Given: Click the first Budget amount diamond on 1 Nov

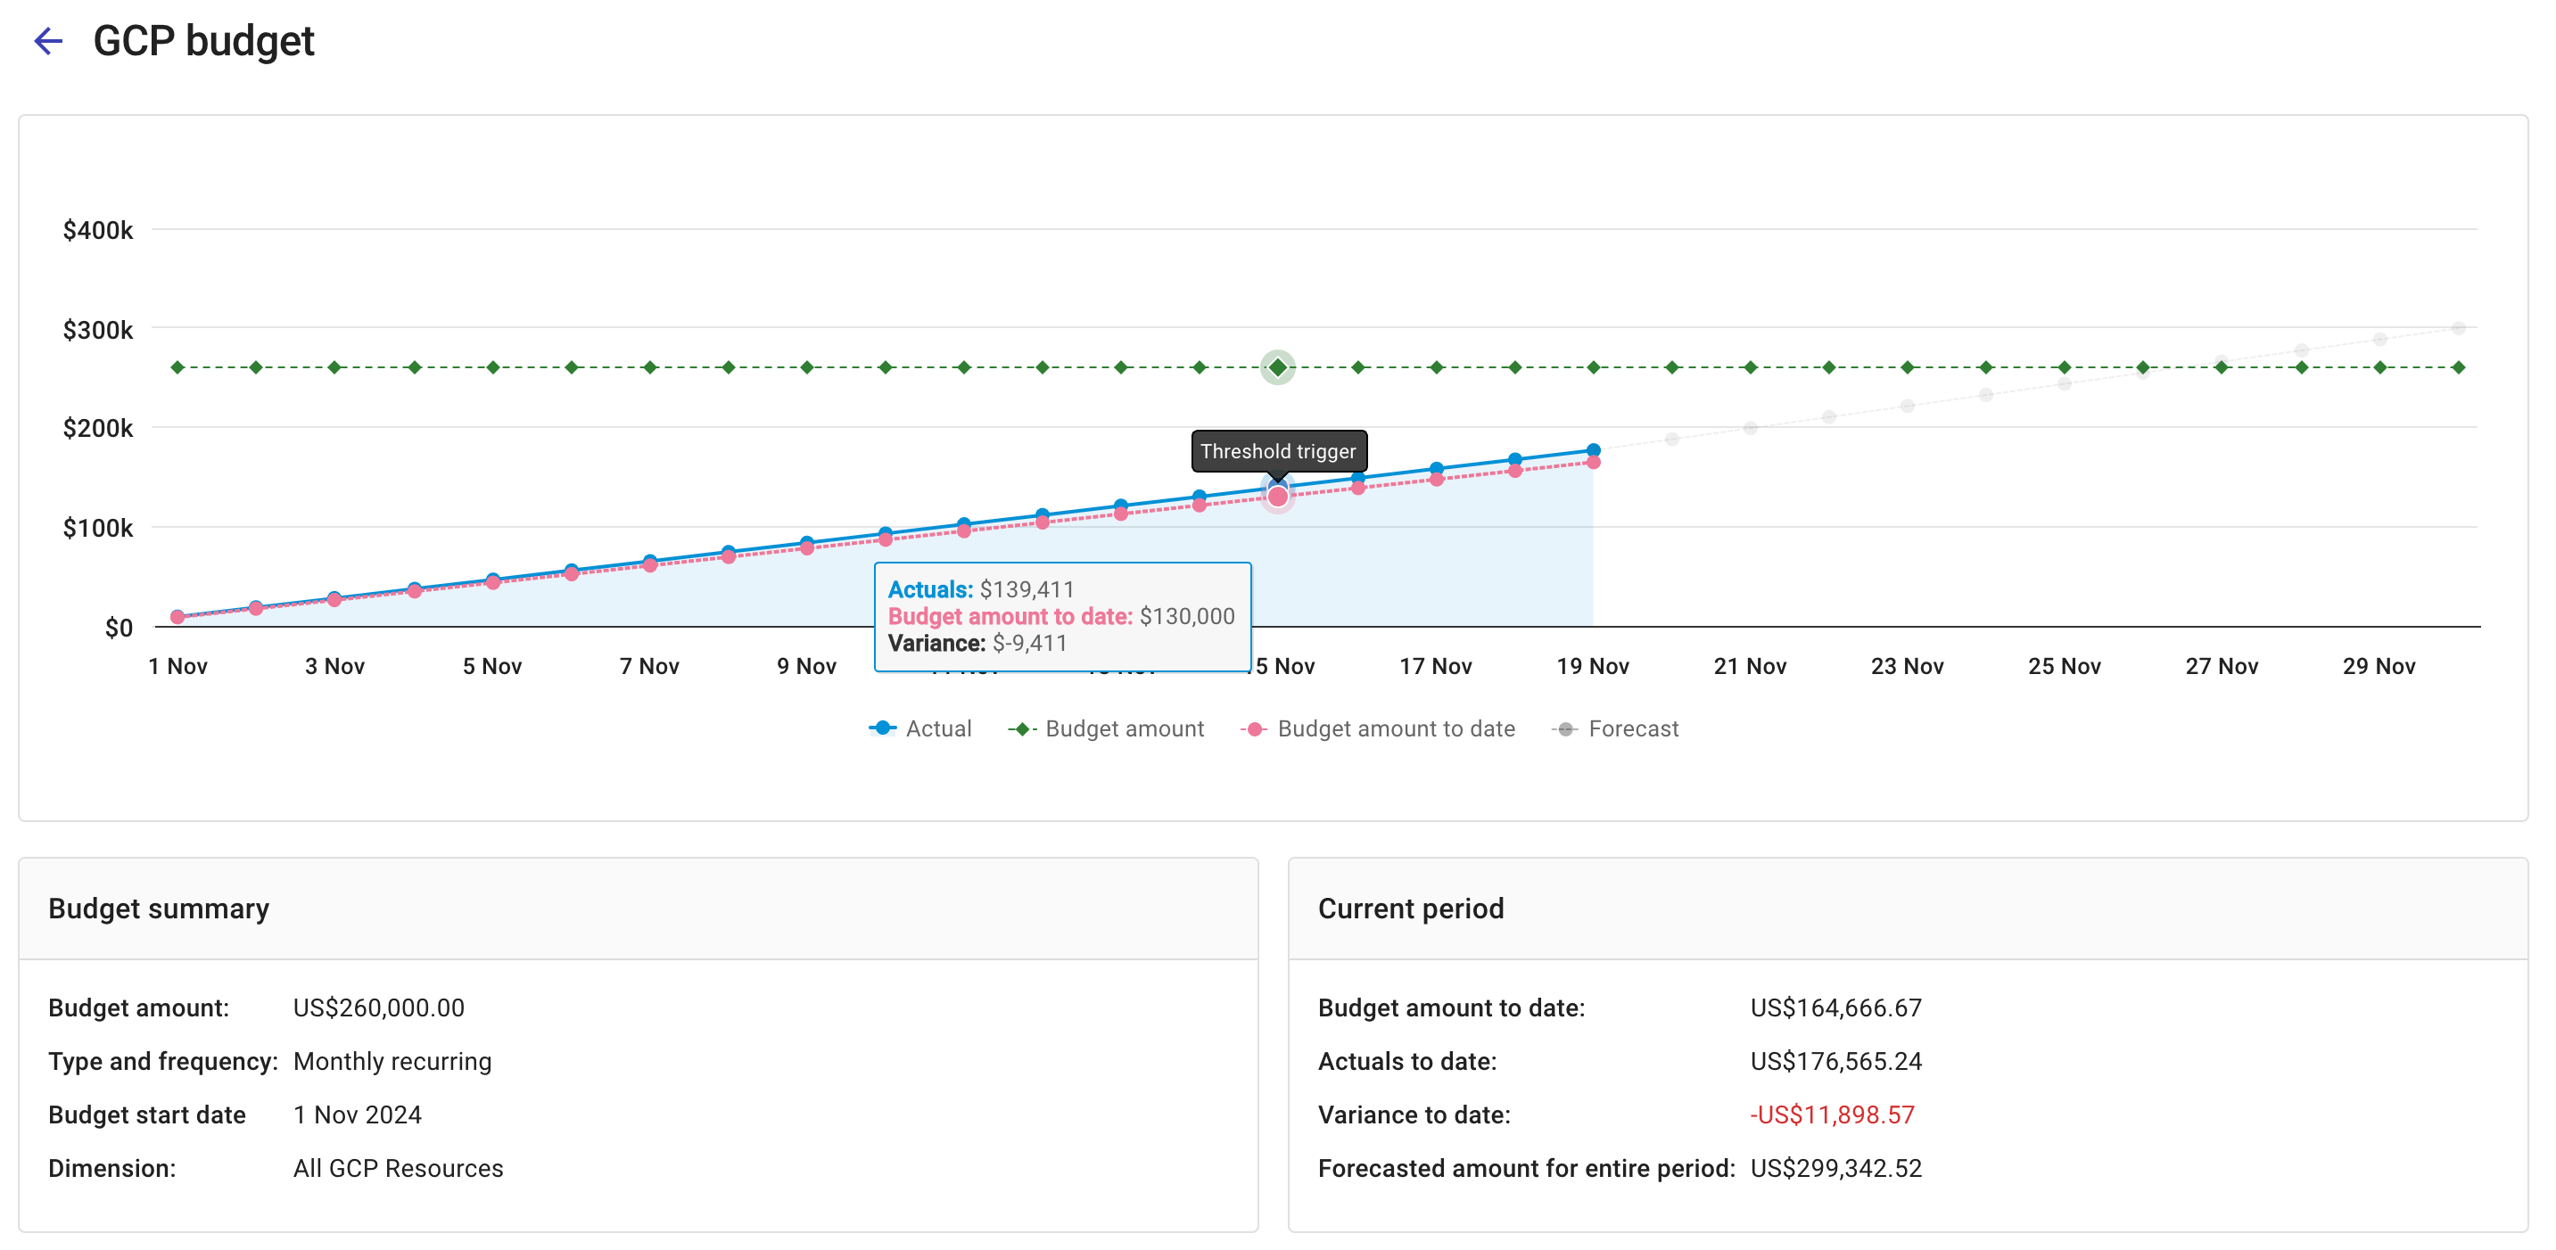Looking at the screenshot, I should pyautogui.click(x=177, y=368).
